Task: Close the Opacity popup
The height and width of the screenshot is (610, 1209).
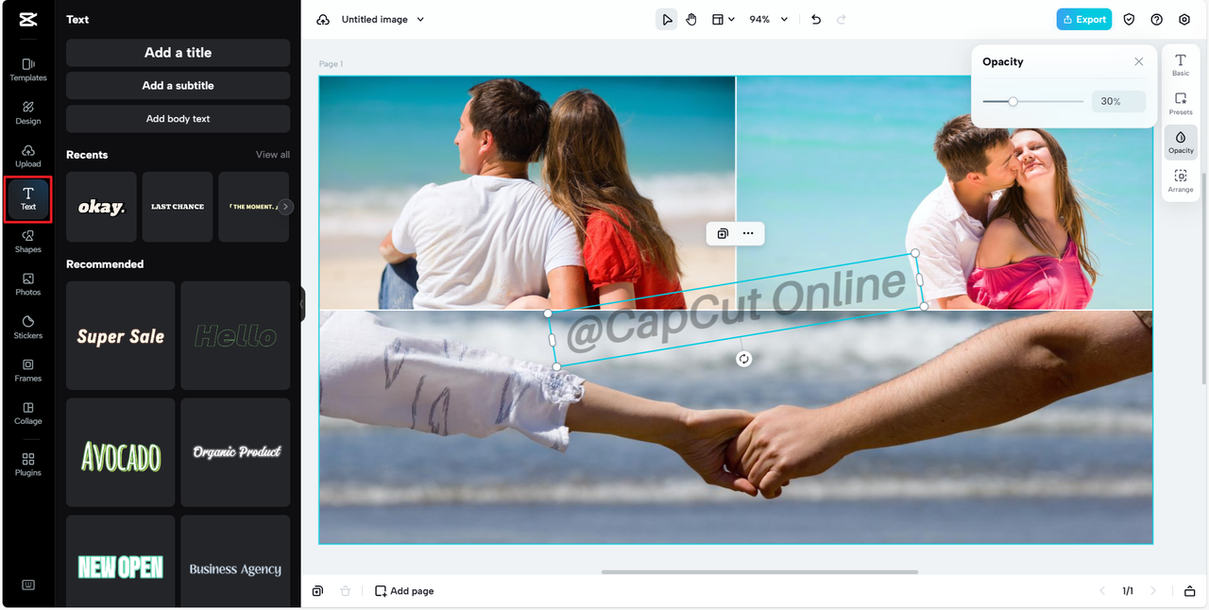Action: [x=1139, y=61]
